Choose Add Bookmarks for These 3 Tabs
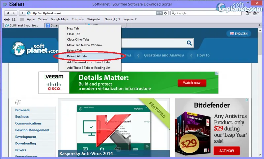This screenshot has height=159, width=264. coord(90,62)
